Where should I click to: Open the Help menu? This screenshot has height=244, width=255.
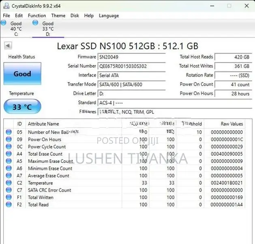(89, 15)
